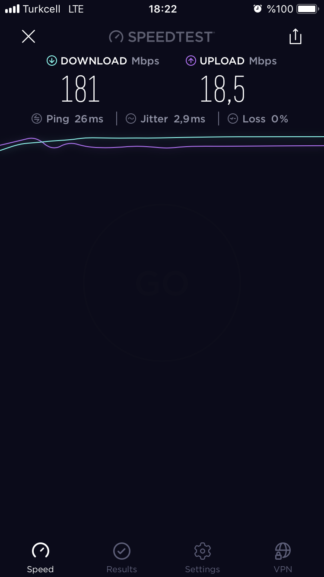Tap the download arrow circle icon
The image size is (324, 577).
click(52, 61)
